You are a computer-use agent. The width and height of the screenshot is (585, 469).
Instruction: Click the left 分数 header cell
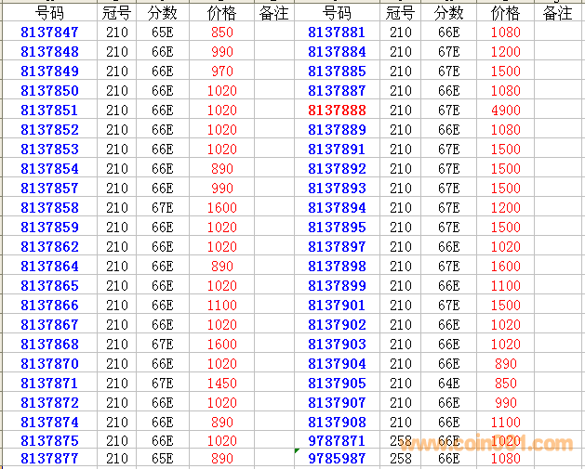point(162,13)
